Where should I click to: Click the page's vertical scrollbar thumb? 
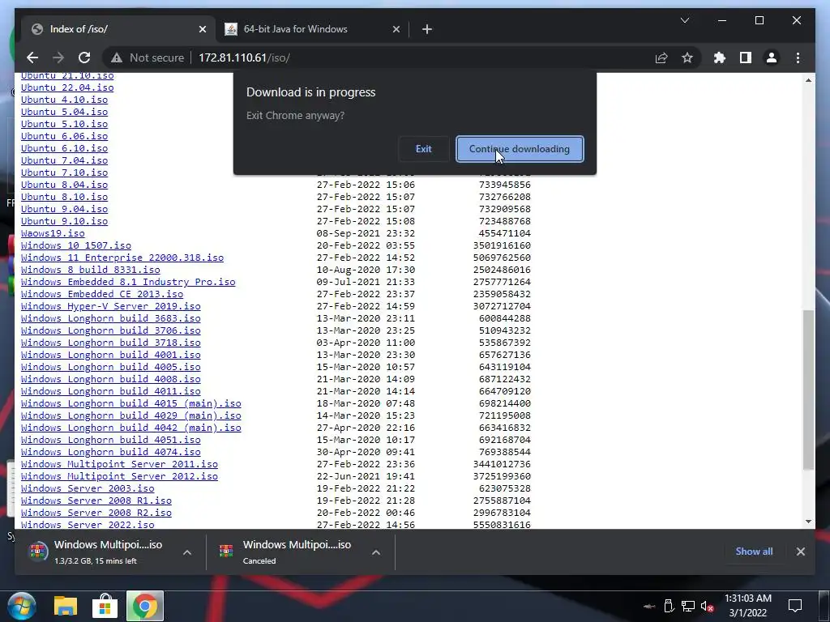pyautogui.click(x=808, y=390)
